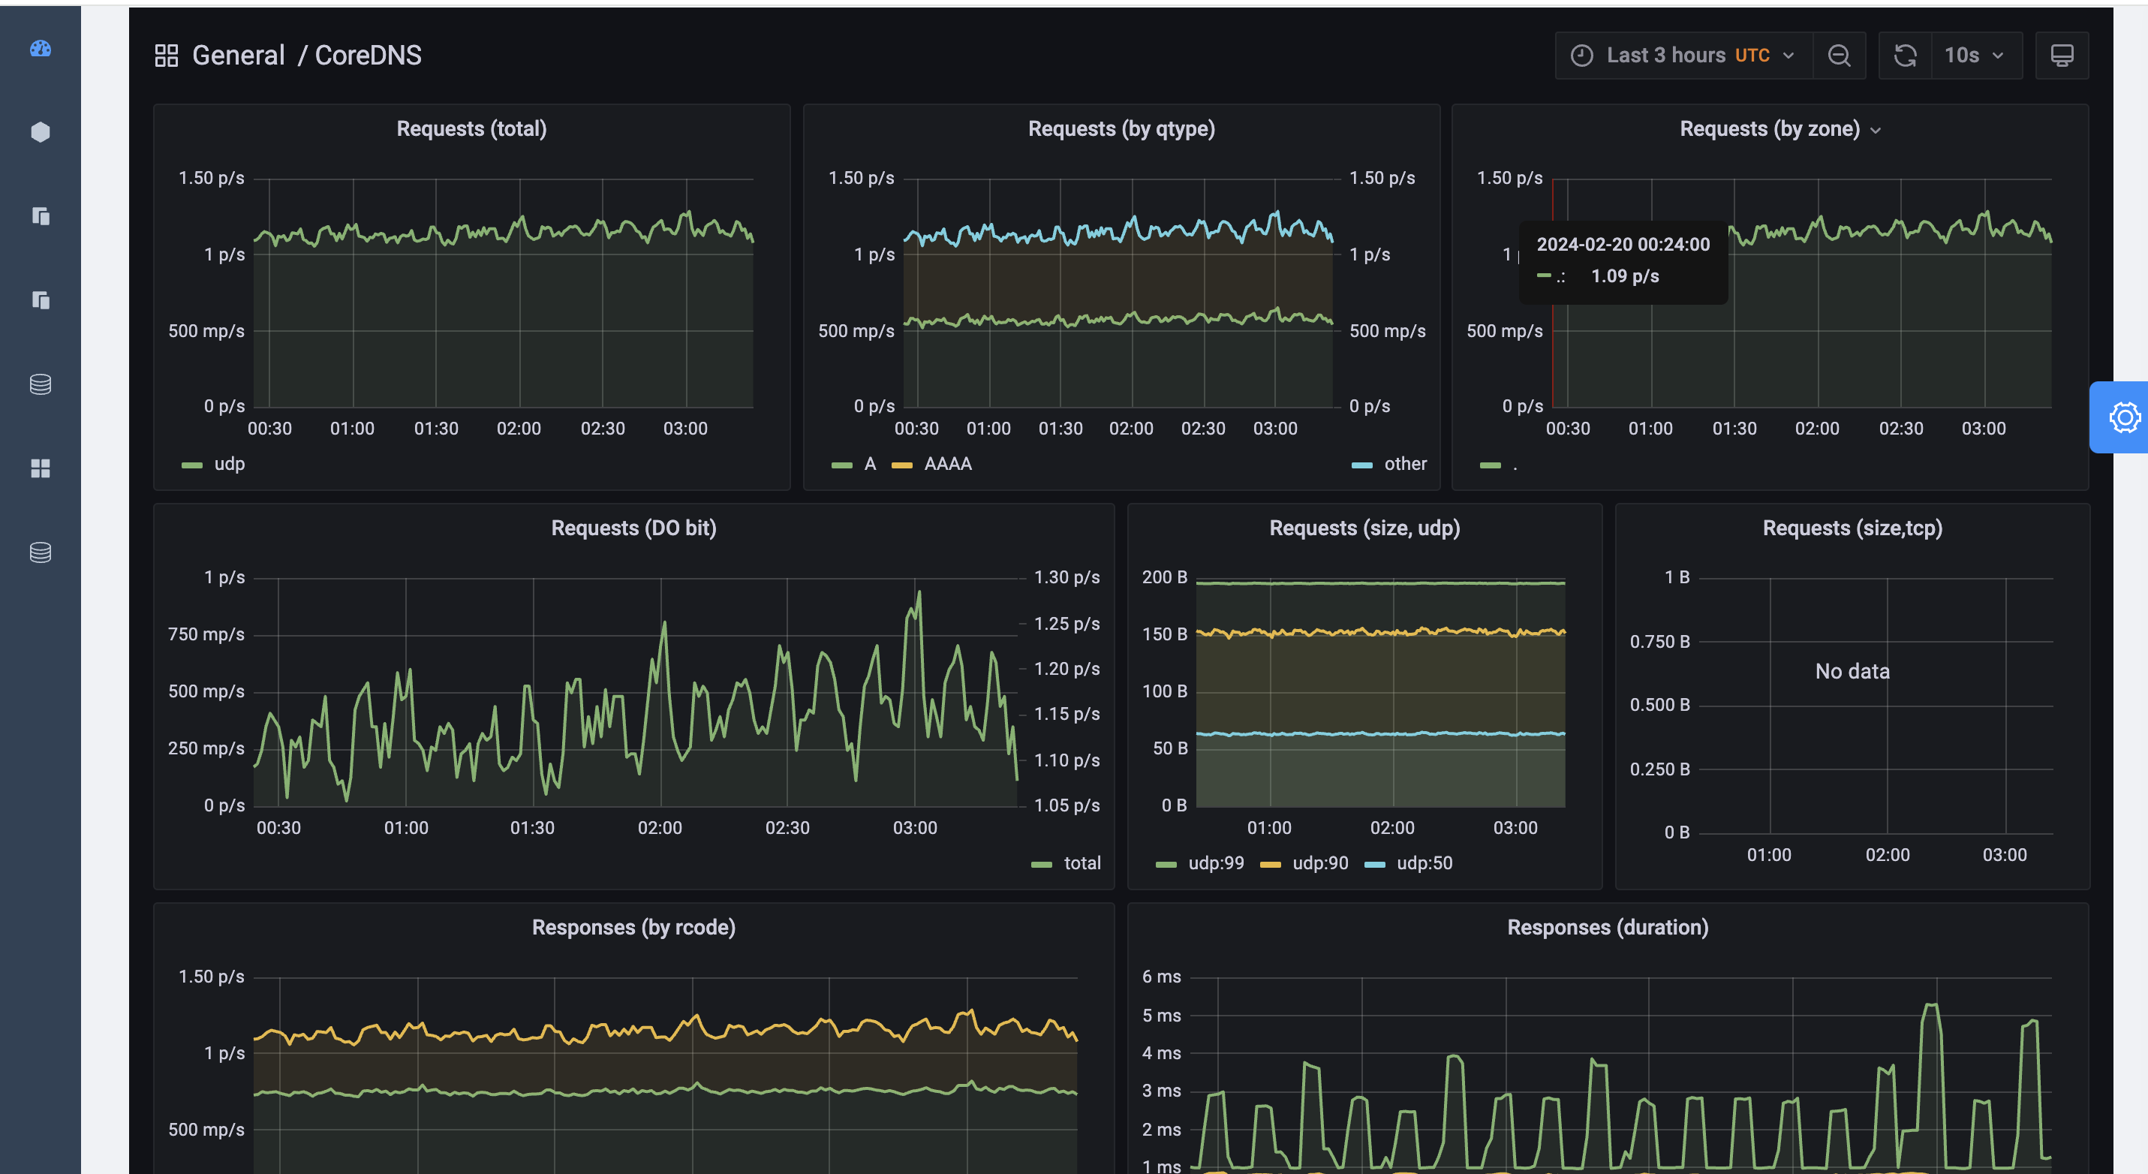
Task: Click the refresh dashboard icon
Action: [x=1906, y=56]
